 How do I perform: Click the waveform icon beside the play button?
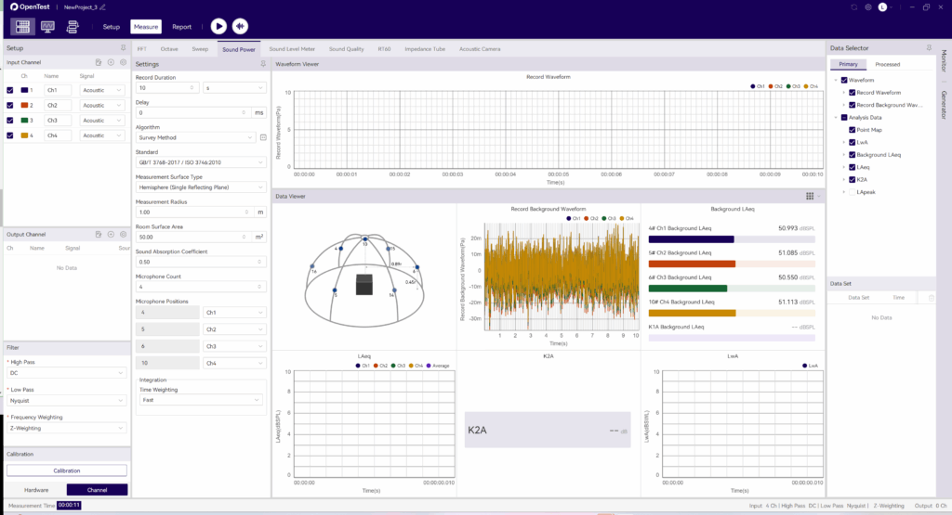pyautogui.click(x=241, y=27)
